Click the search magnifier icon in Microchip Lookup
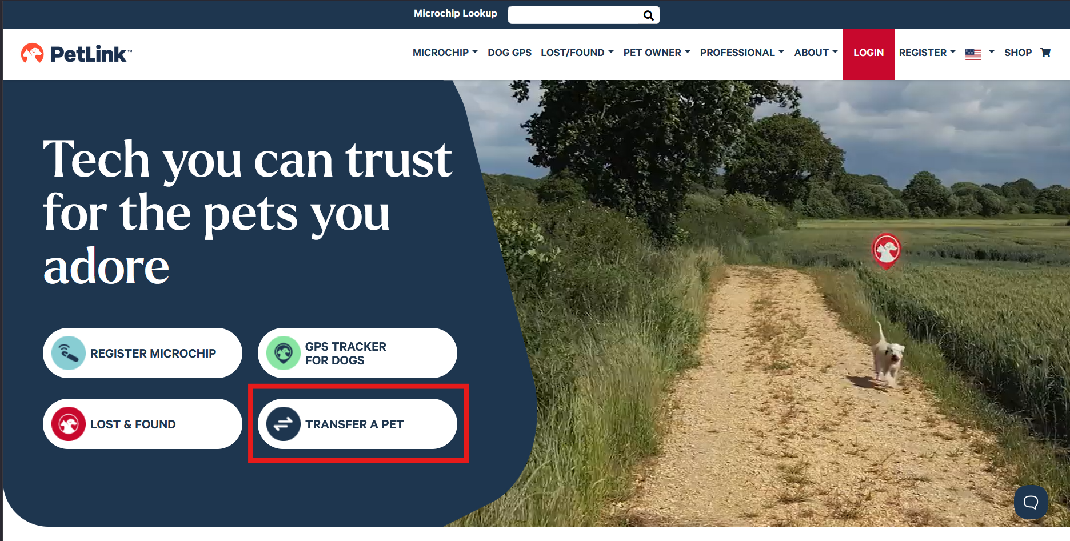This screenshot has width=1070, height=541. coord(648,15)
